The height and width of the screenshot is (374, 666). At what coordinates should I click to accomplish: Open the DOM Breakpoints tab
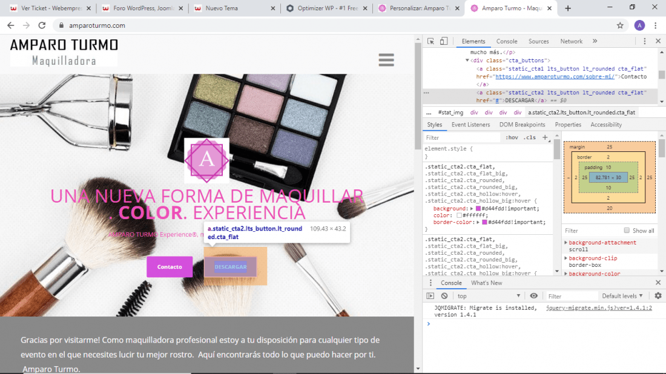coord(522,125)
